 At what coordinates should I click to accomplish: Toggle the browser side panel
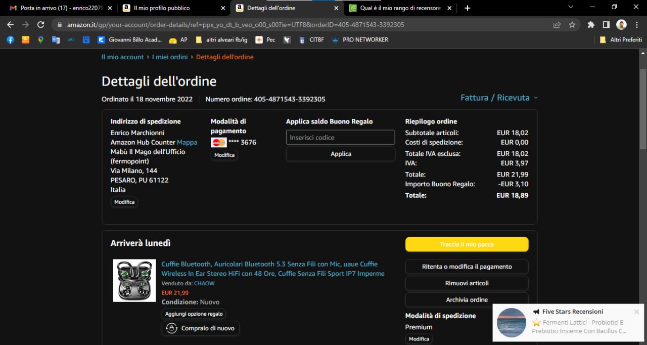[606, 25]
